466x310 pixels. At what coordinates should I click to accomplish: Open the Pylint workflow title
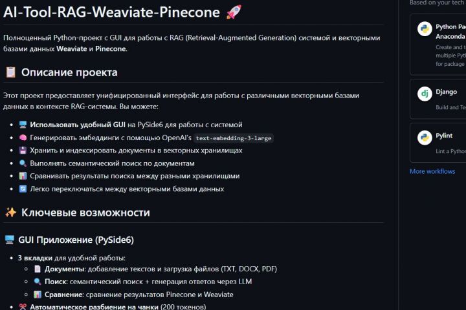(x=445, y=136)
